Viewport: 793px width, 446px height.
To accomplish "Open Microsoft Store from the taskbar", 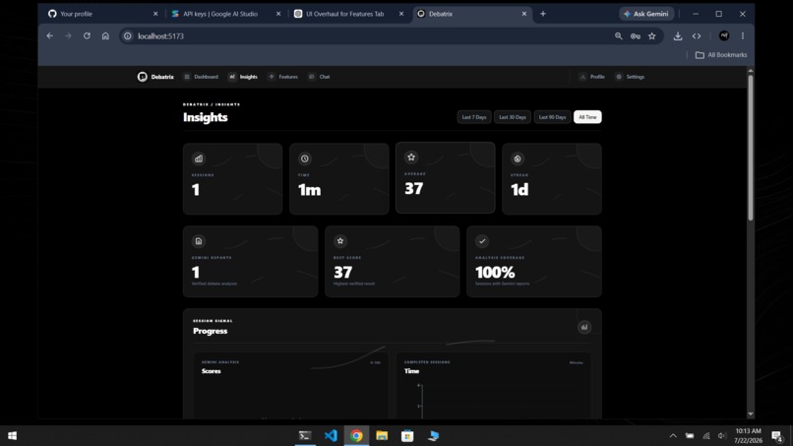I will 407,436.
